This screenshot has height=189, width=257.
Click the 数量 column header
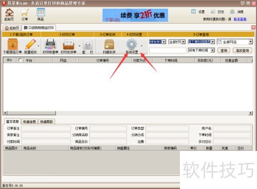(x=212, y=148)
